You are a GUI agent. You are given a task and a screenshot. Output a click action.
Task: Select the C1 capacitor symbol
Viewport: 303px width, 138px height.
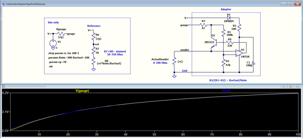point(253,64)
